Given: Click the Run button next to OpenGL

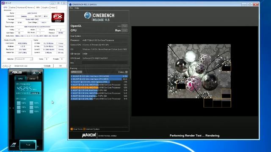Looking at the screenshot, I should click(x=124, y=26).
